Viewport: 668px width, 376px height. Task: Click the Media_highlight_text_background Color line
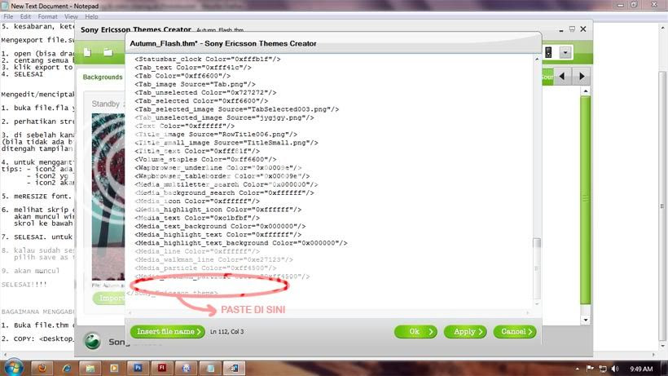[x=241, y=243]
